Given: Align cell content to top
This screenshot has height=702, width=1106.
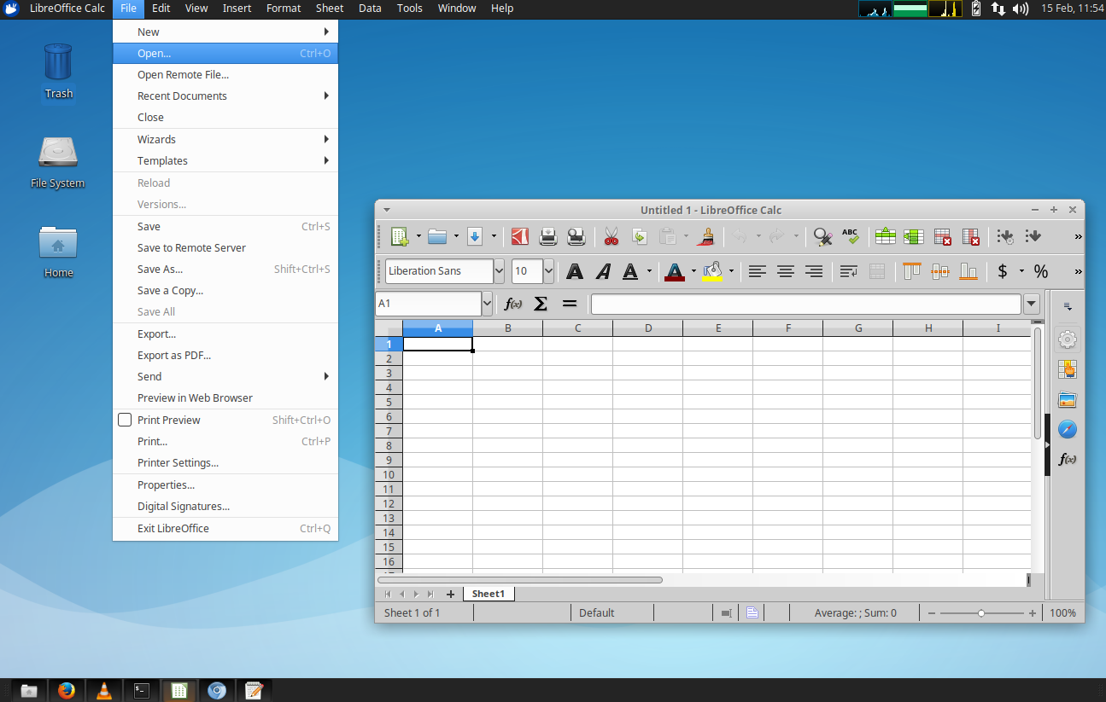Looking at the screenshot, I should (x=912, y=271).
